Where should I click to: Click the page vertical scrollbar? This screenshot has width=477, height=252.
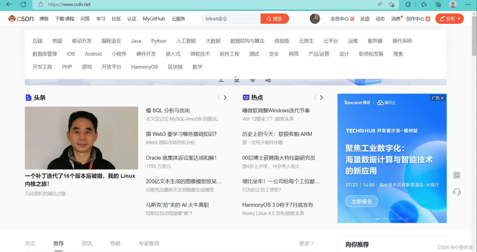coord(474,36)
